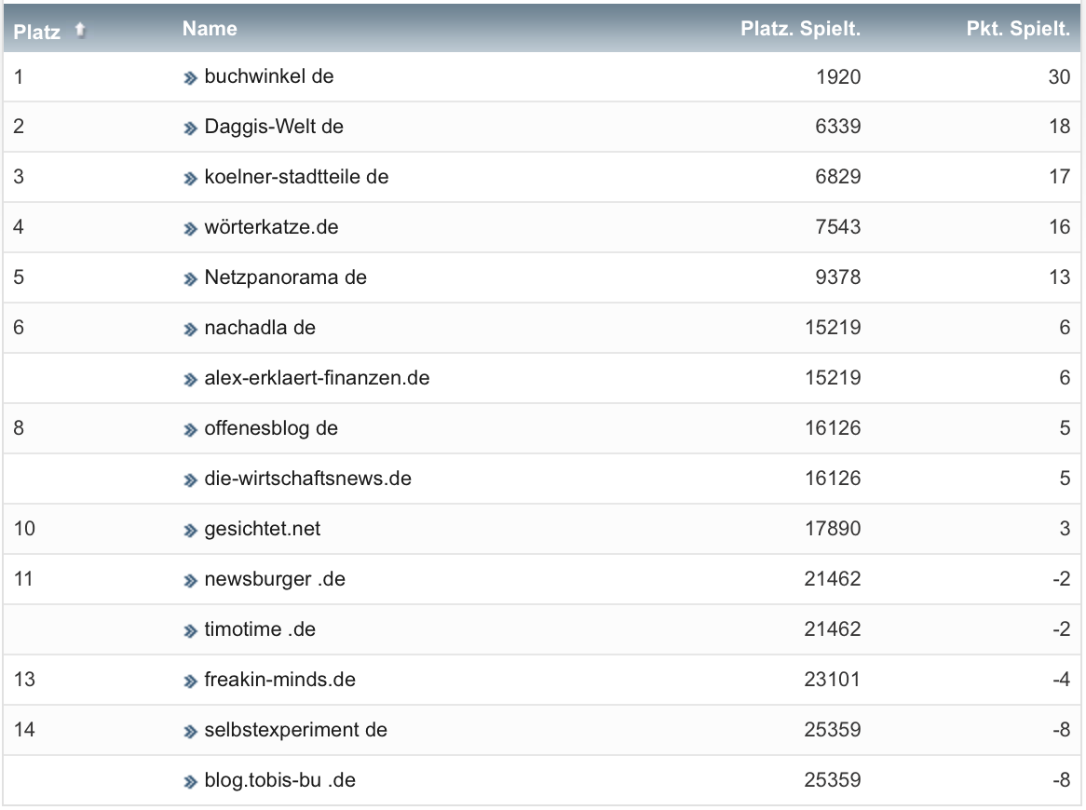Open the die-wirtschaftsnews.de link
1086x810 pixels.
(307, 479)
